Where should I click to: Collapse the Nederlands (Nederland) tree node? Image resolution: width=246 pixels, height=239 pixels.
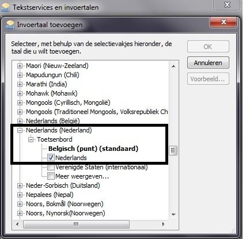20,130
